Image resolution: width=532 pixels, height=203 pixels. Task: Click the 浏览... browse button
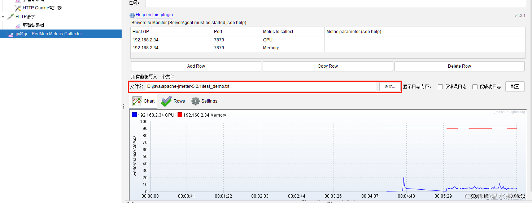pyautogui.click(x=390, y=87)
